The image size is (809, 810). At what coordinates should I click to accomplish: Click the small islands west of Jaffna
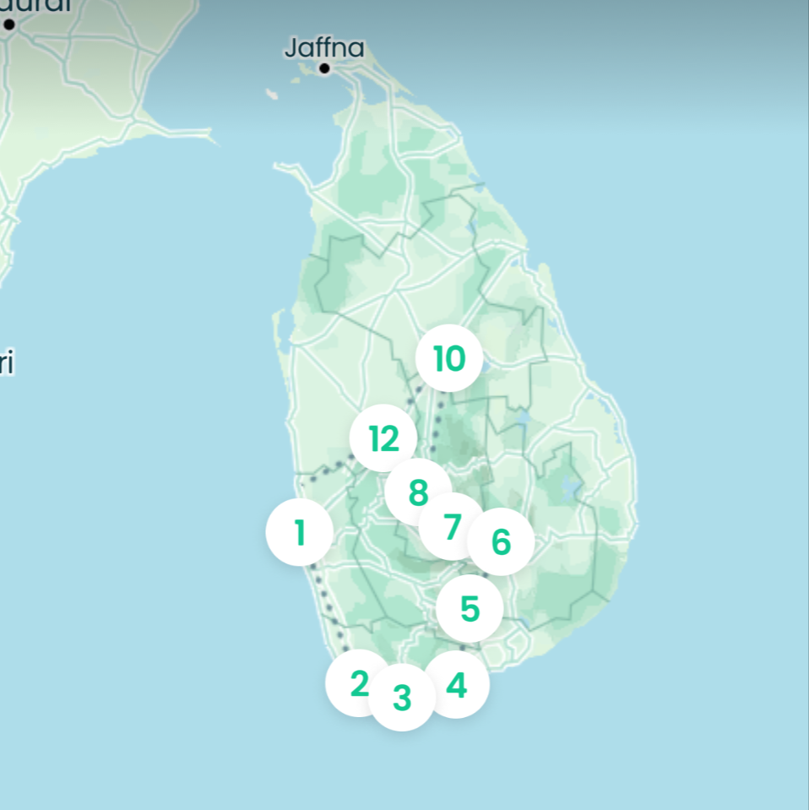tap(272, 93)
